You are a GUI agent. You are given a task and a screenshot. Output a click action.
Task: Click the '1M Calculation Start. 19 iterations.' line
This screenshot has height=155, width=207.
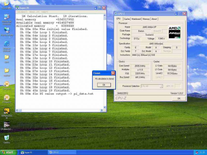(x=55, y=16)
